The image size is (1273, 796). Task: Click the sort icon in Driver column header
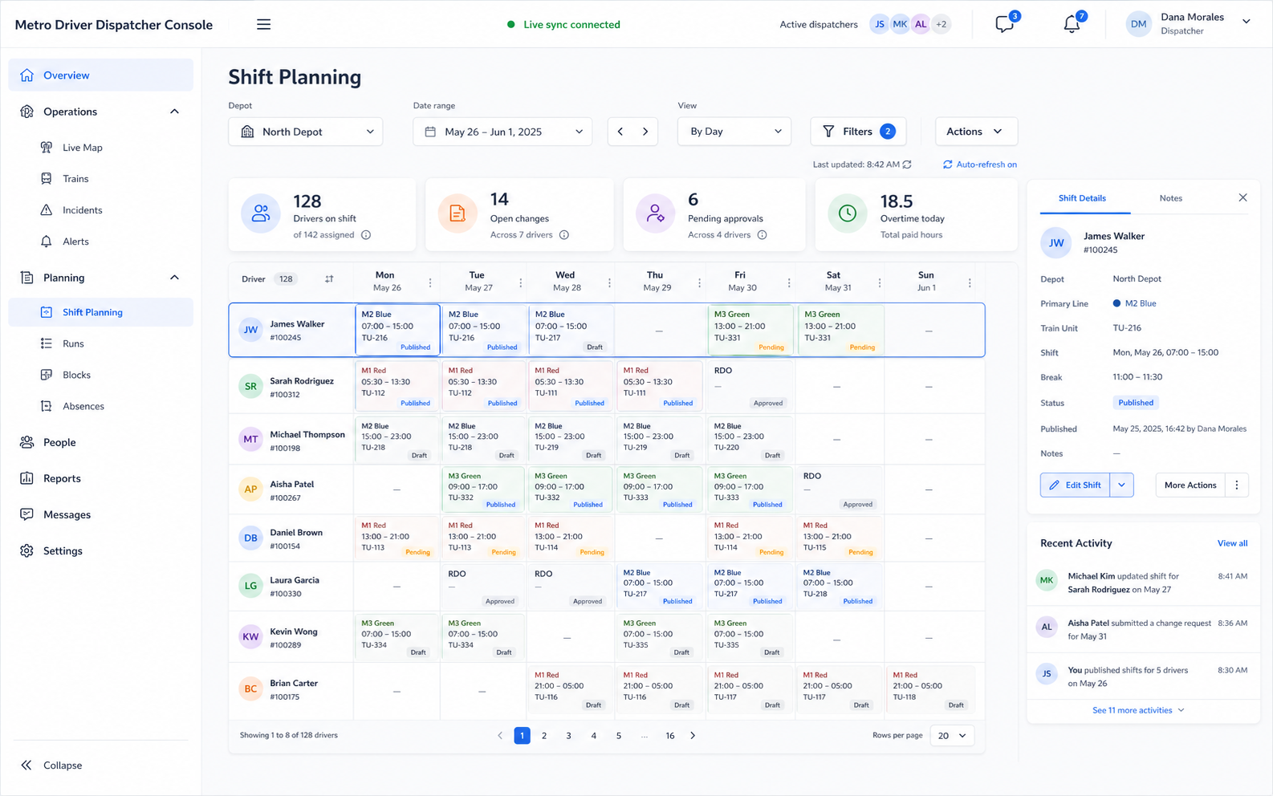click(329, 279)
